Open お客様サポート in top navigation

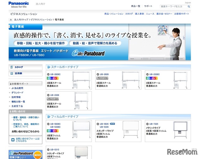click(181, 14)
